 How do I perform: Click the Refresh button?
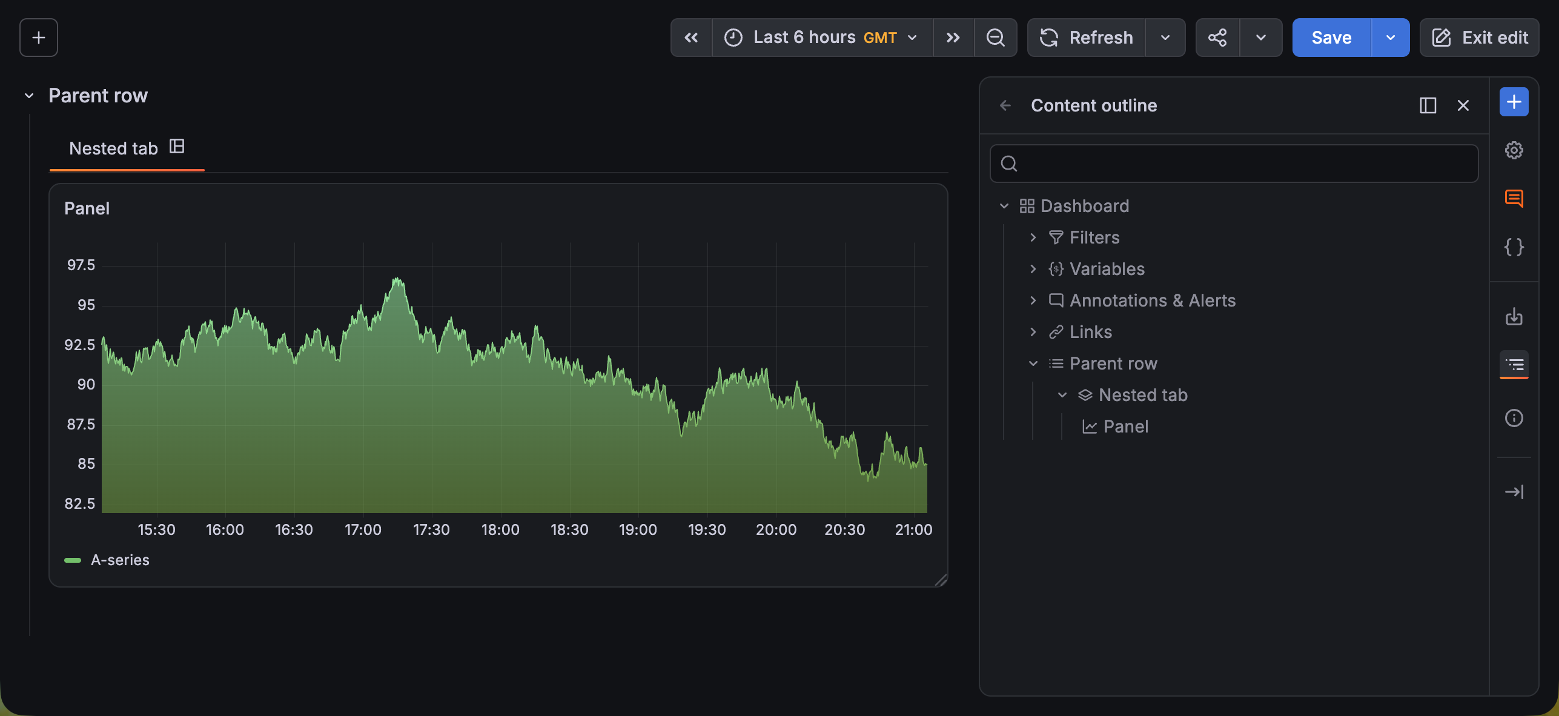point(1087,38)
